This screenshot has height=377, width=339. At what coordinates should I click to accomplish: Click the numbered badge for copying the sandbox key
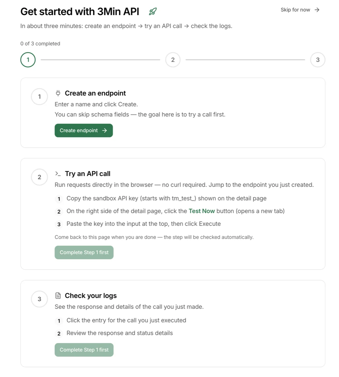(59, 199)
